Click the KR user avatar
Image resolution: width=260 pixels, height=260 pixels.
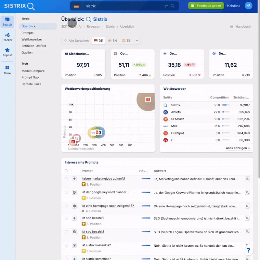click(248, 6)
